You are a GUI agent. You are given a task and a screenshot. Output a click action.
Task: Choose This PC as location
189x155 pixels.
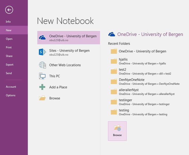69,76
